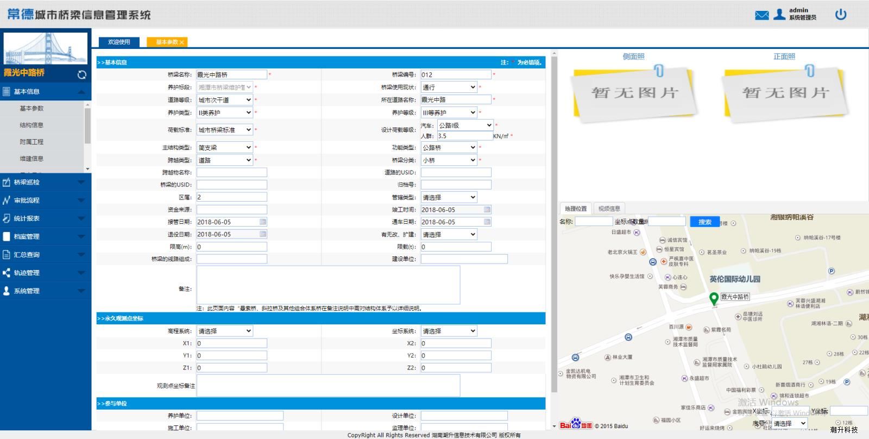Click the 审批流程 sidebar icon

tap(7, 200)
